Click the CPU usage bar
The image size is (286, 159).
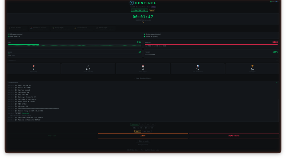tap(75, 44)
